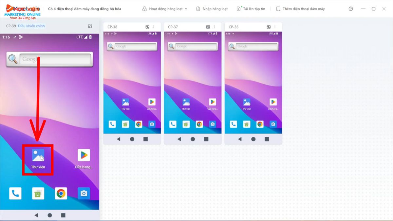Open the three-dot menu of CP-36

(275, 27)
